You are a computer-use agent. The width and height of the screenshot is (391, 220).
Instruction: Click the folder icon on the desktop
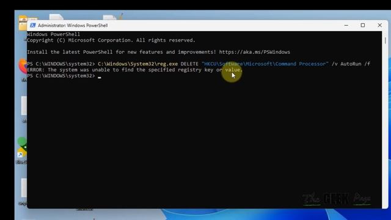pos(23,23)
